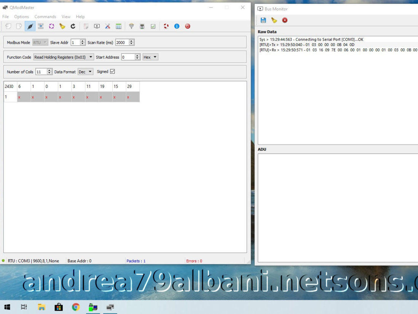
Task: Open the Commands menu
Action: (45, 16)
